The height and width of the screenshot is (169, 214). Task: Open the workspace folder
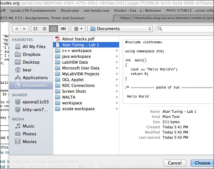click(86, 103)
